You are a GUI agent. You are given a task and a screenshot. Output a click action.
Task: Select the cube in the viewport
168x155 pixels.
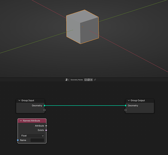point(82,27)
